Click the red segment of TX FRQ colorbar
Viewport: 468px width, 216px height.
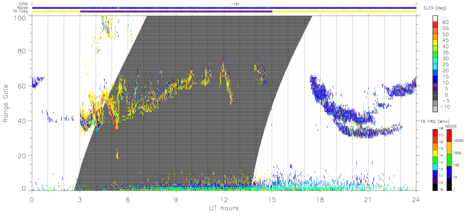(435, 133)
